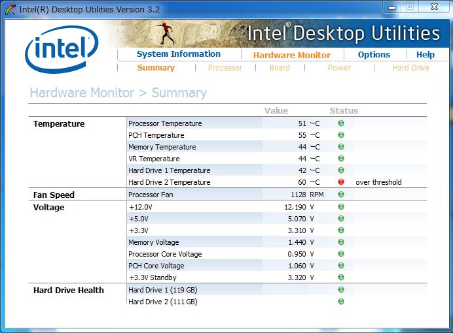Click the Hard Drive 1 Temperature label
This screenshot has width=453, height=333.
click(x=170, y=171)
